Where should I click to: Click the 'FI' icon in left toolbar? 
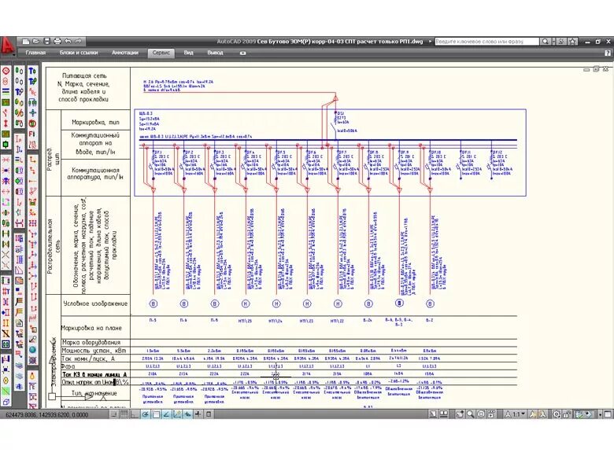(x=32, y=134)
